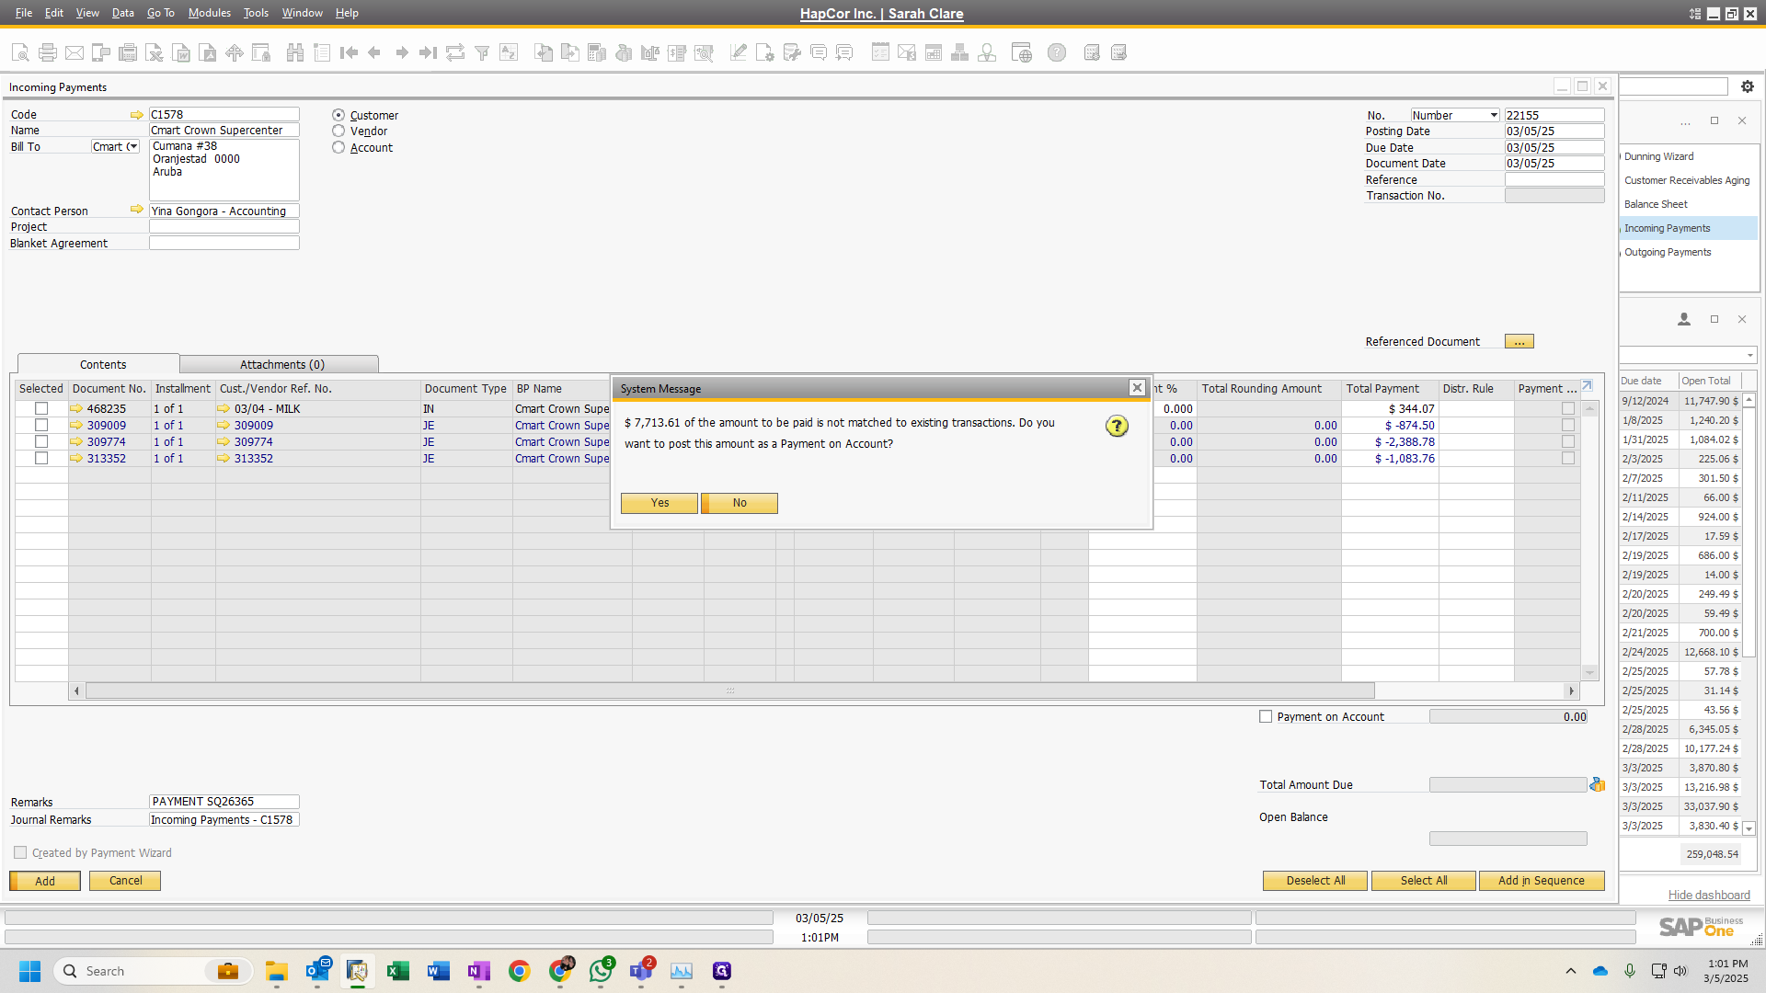Click the Find binoculars icon
Viewport: 1766px width, 993px height.
[295, 52]
